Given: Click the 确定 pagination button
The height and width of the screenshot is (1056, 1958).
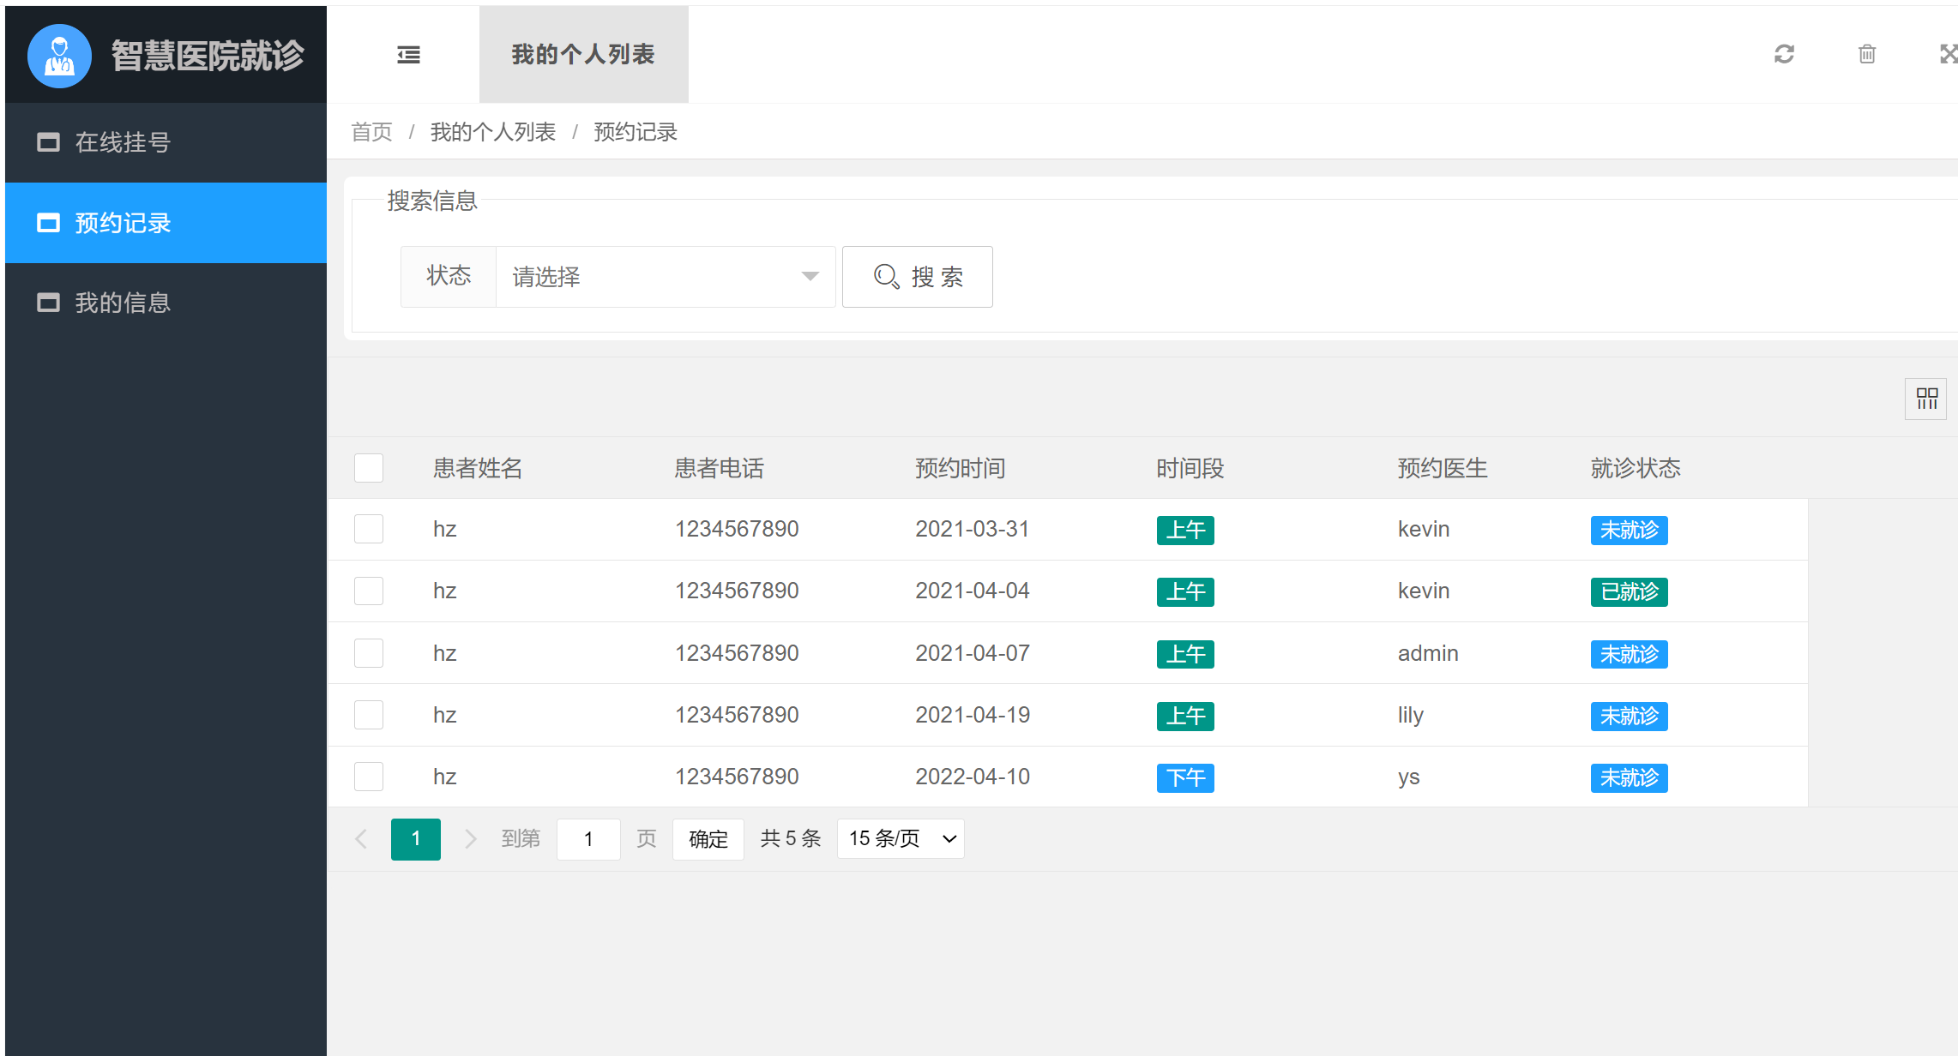Looking at the screenshot, I should (708, 838).
